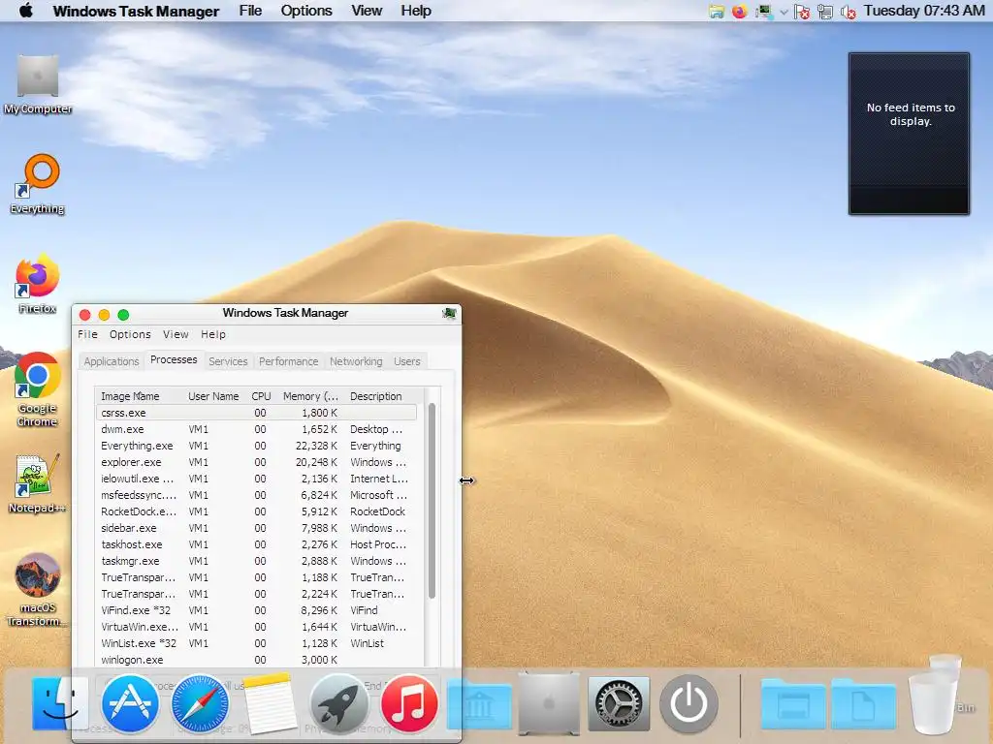This screenshot has height=744, width=993.
Task: Sort by Memory column header
Action: [x=311, y=396]
